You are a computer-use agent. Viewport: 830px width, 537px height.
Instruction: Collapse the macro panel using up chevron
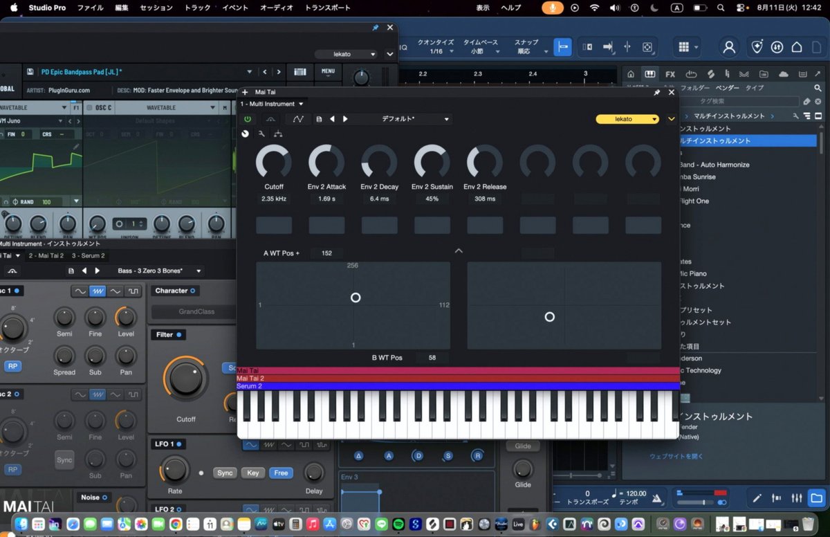point(459,251)
